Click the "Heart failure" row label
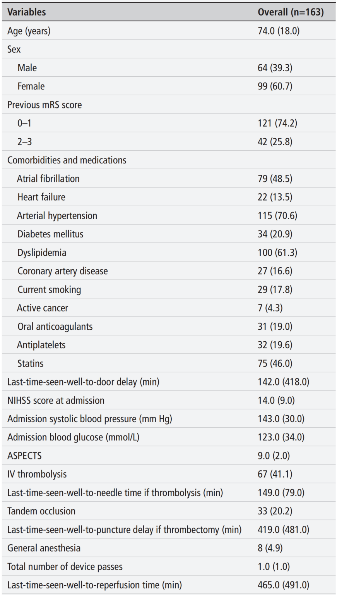Screen dimensions: 337x595 41,197
